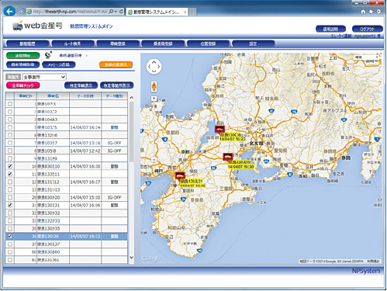Uncheck the checkbox for vehicle row 10
387x291 pixels.
coord(10,166)
